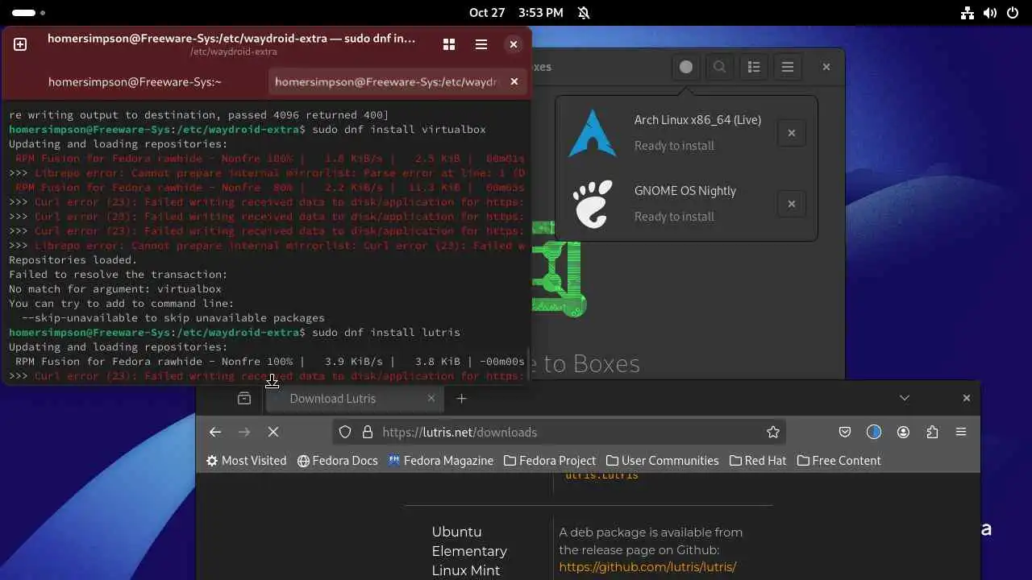Image resolution: width=1032 pixels, height=580 pixels.
Task: Open search in the Boxes header
Action: (720, 67)
